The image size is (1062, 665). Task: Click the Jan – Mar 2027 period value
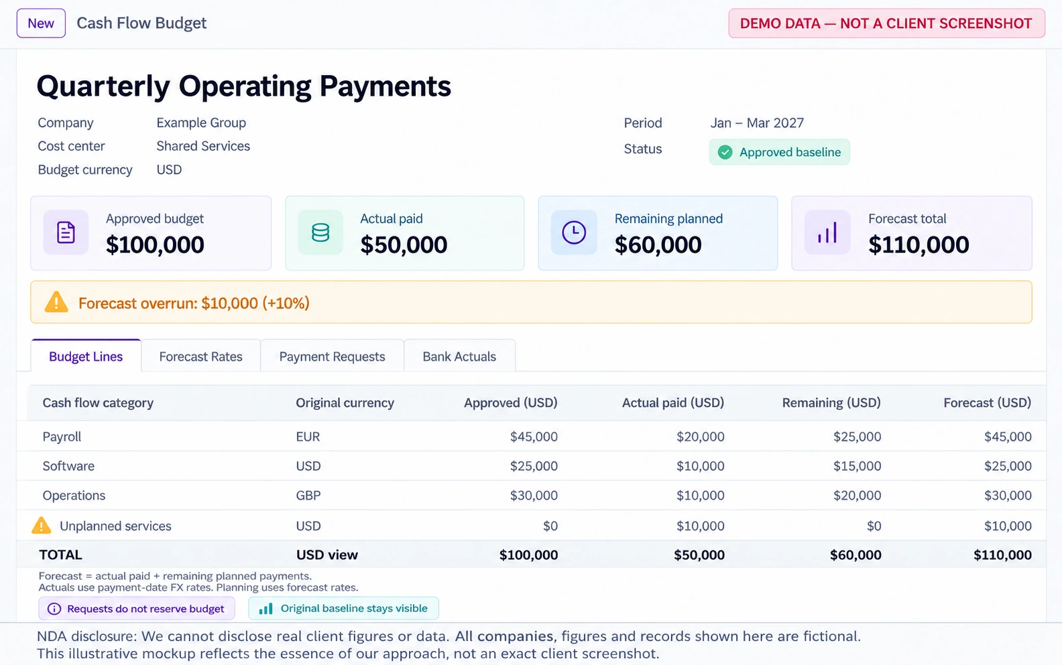pos(757,123)
